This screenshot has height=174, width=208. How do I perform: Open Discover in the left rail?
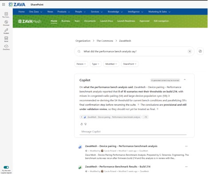point(6,23)
